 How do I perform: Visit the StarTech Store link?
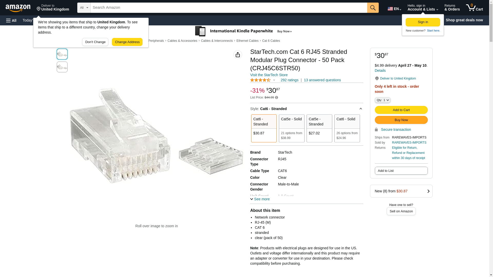click(x=269, y=75)
